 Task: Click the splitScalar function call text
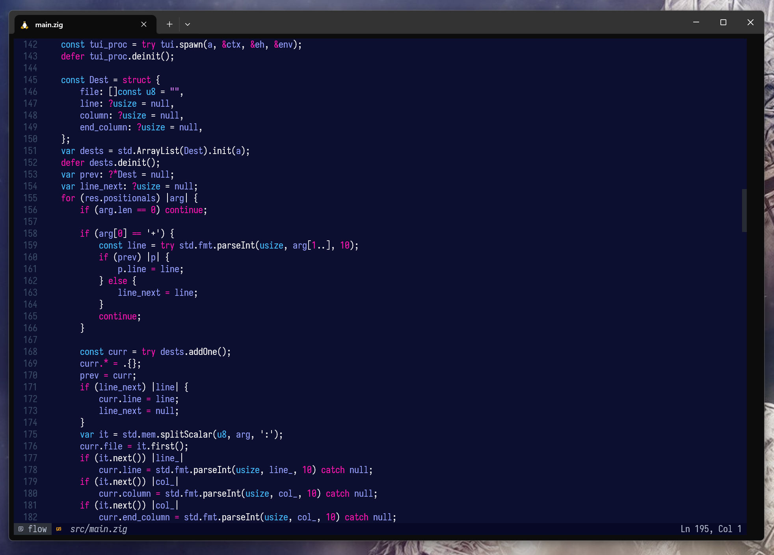(186, 434)
